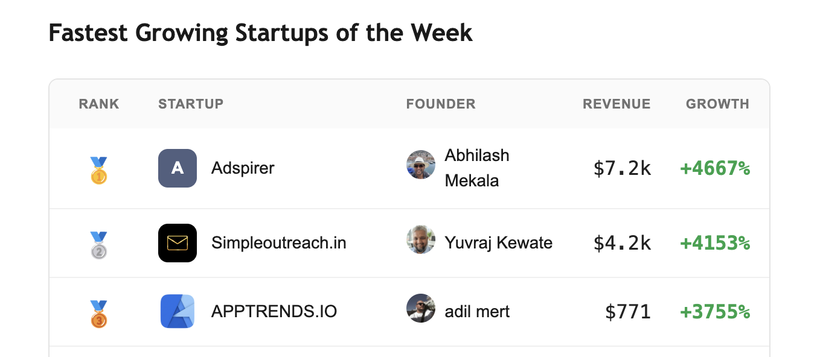820x357 pixels.
Task: Click founder name Yuvraj Kewate
Action: (498, 243)
